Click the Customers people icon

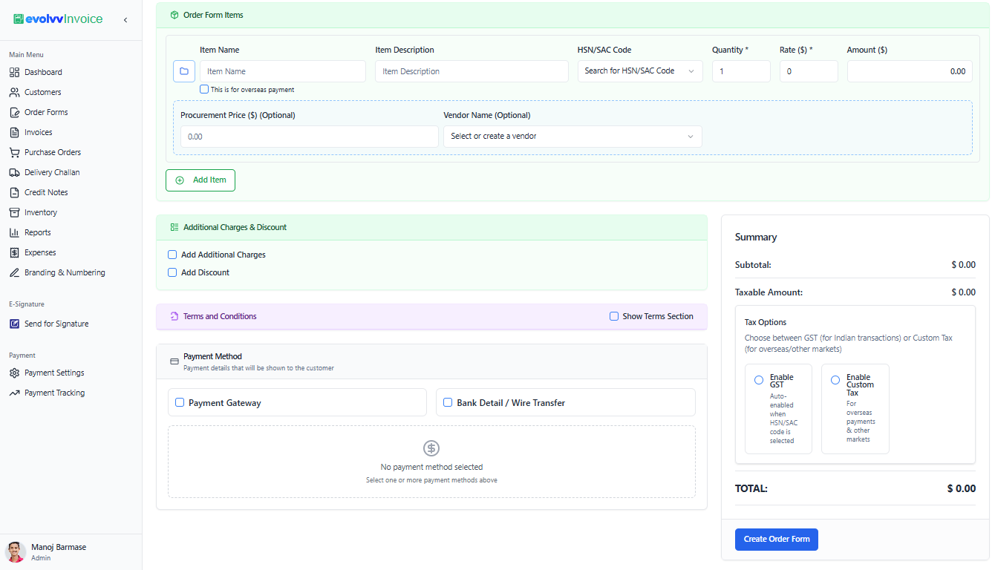click(x=14, y=92)
